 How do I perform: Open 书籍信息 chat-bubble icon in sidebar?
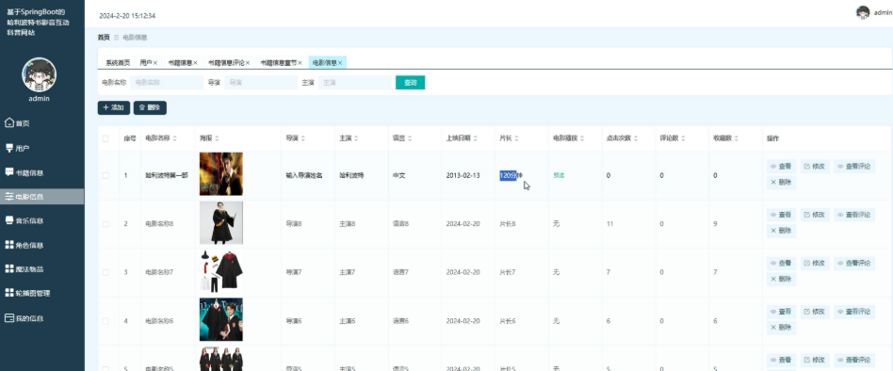click(9, 171)
